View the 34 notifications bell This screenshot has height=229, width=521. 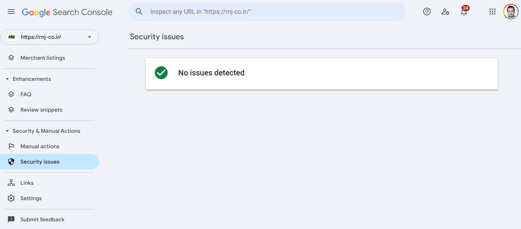point(464,11)
